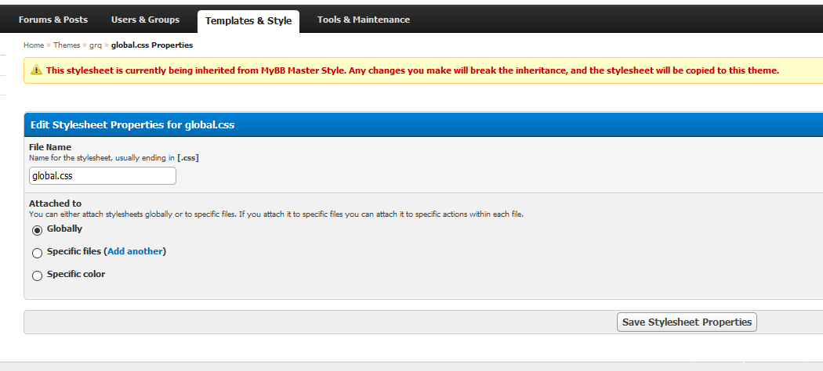This screenshot has width=823, height=371.
Task: Enable the Specific color radio button
Action: tap(37, 276)
